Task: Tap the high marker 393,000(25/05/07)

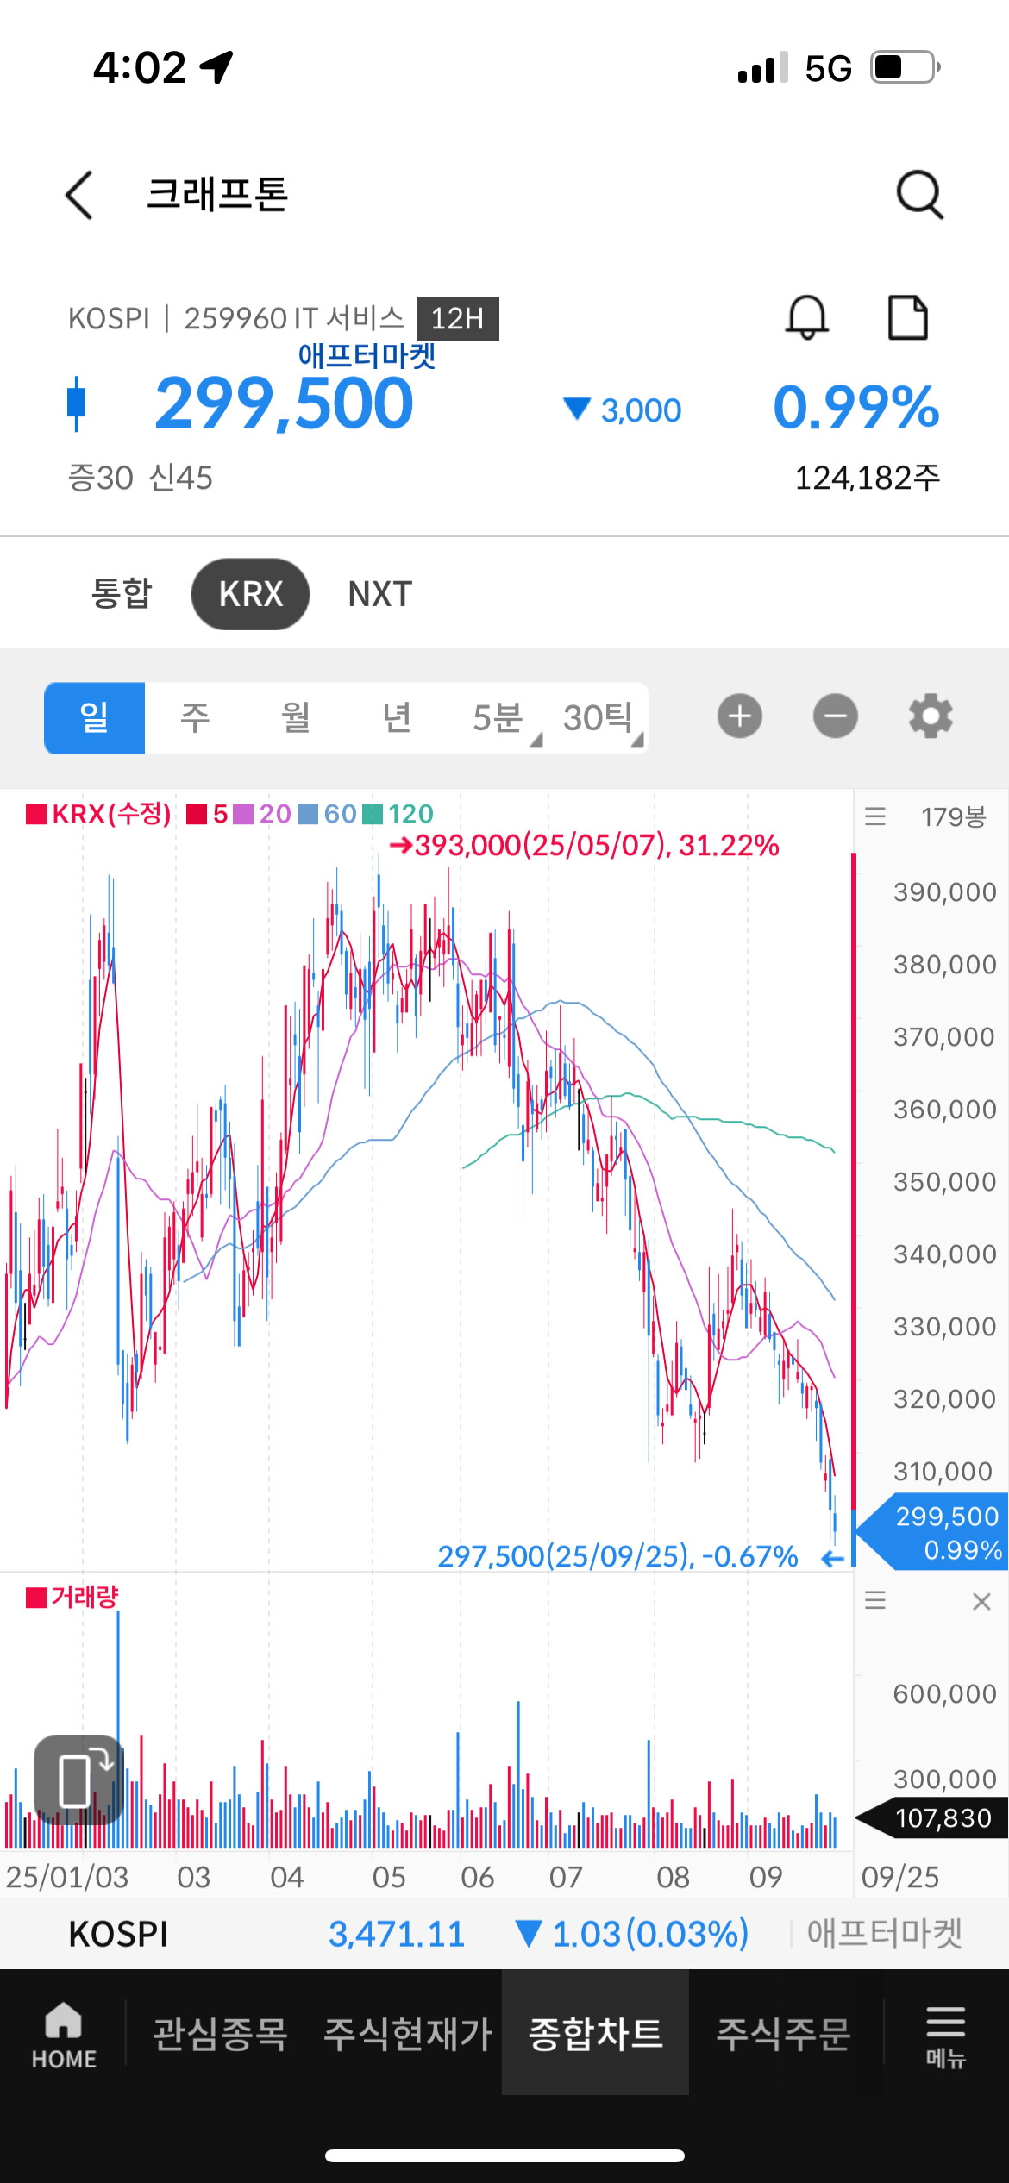Action: (584, 845)
